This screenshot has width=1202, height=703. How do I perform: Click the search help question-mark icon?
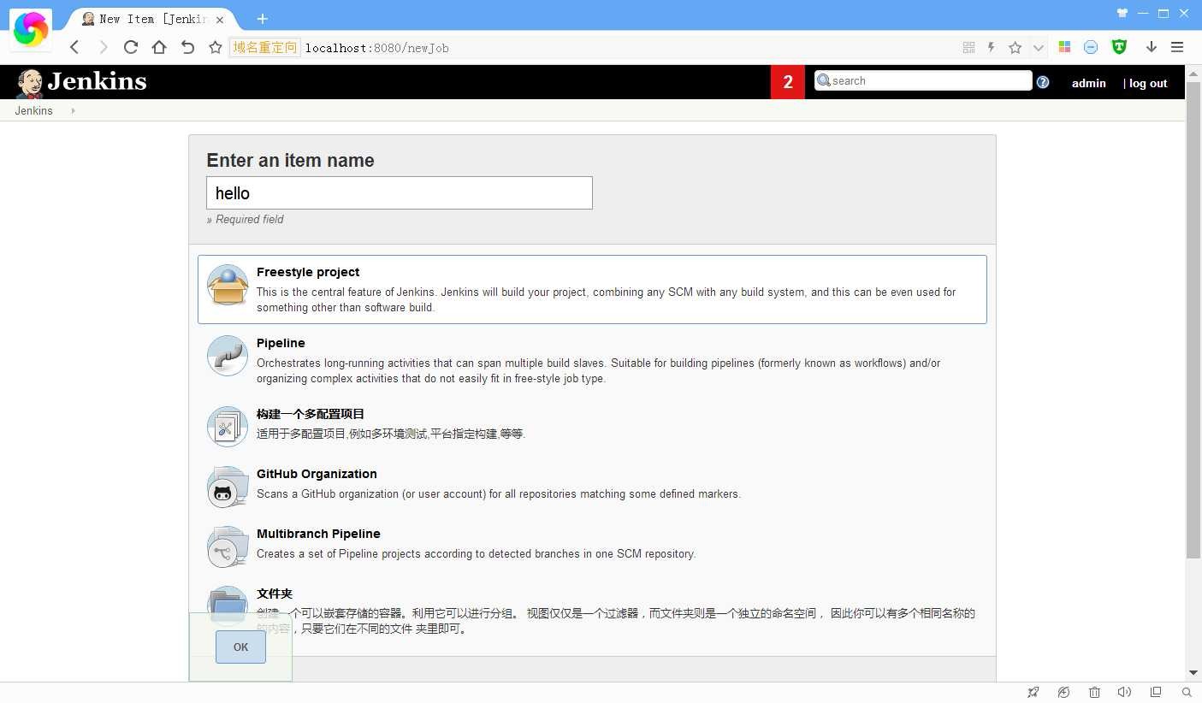[x=1043, y=82]
